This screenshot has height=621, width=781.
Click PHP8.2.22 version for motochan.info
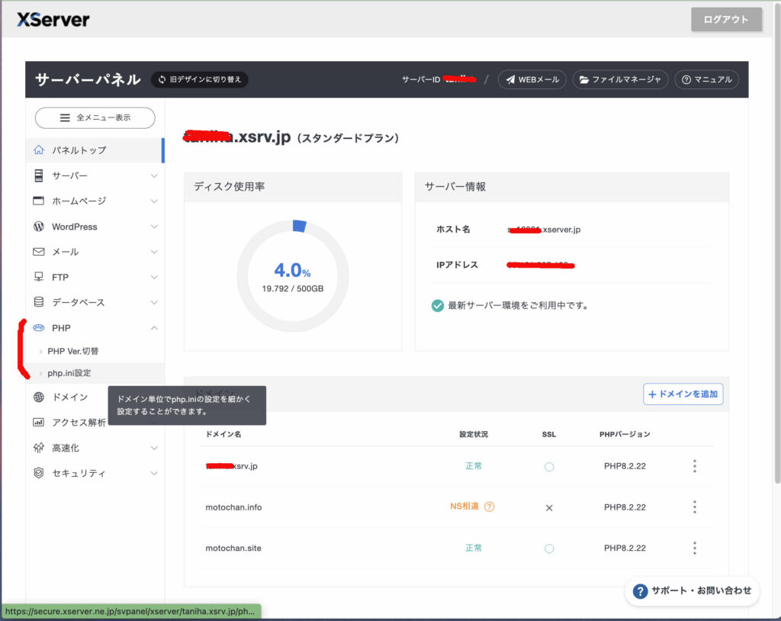click(625, 507)
